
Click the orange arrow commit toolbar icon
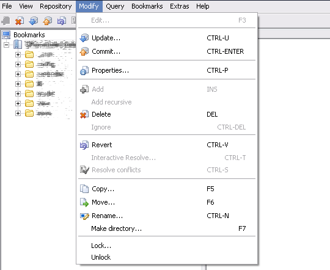pyautogui.click(x=47, y=21)
